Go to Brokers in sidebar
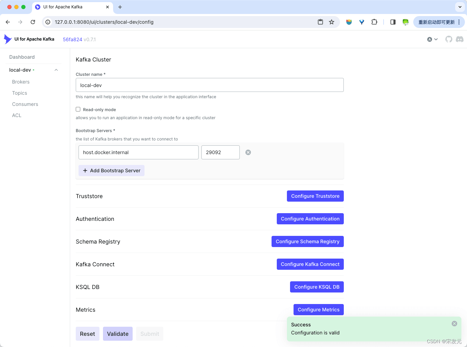The height and width of the screenshot is (347, 467). pyautogui.click(x=21, y=82)
